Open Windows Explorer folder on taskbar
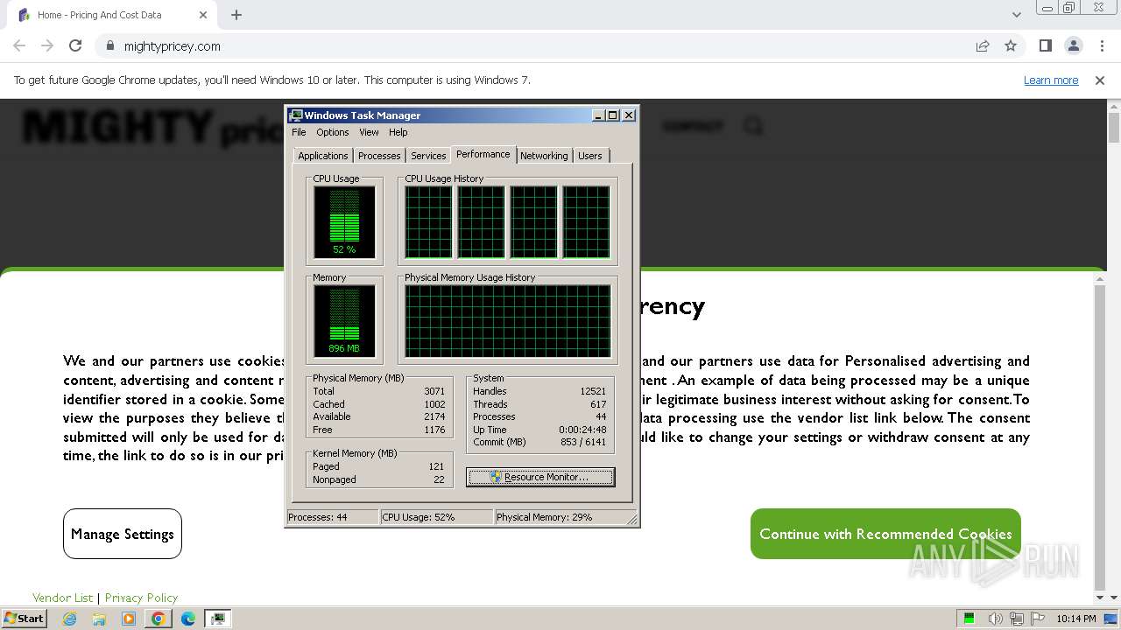This screenshot has width=1121, height=630. pos(99,619)
